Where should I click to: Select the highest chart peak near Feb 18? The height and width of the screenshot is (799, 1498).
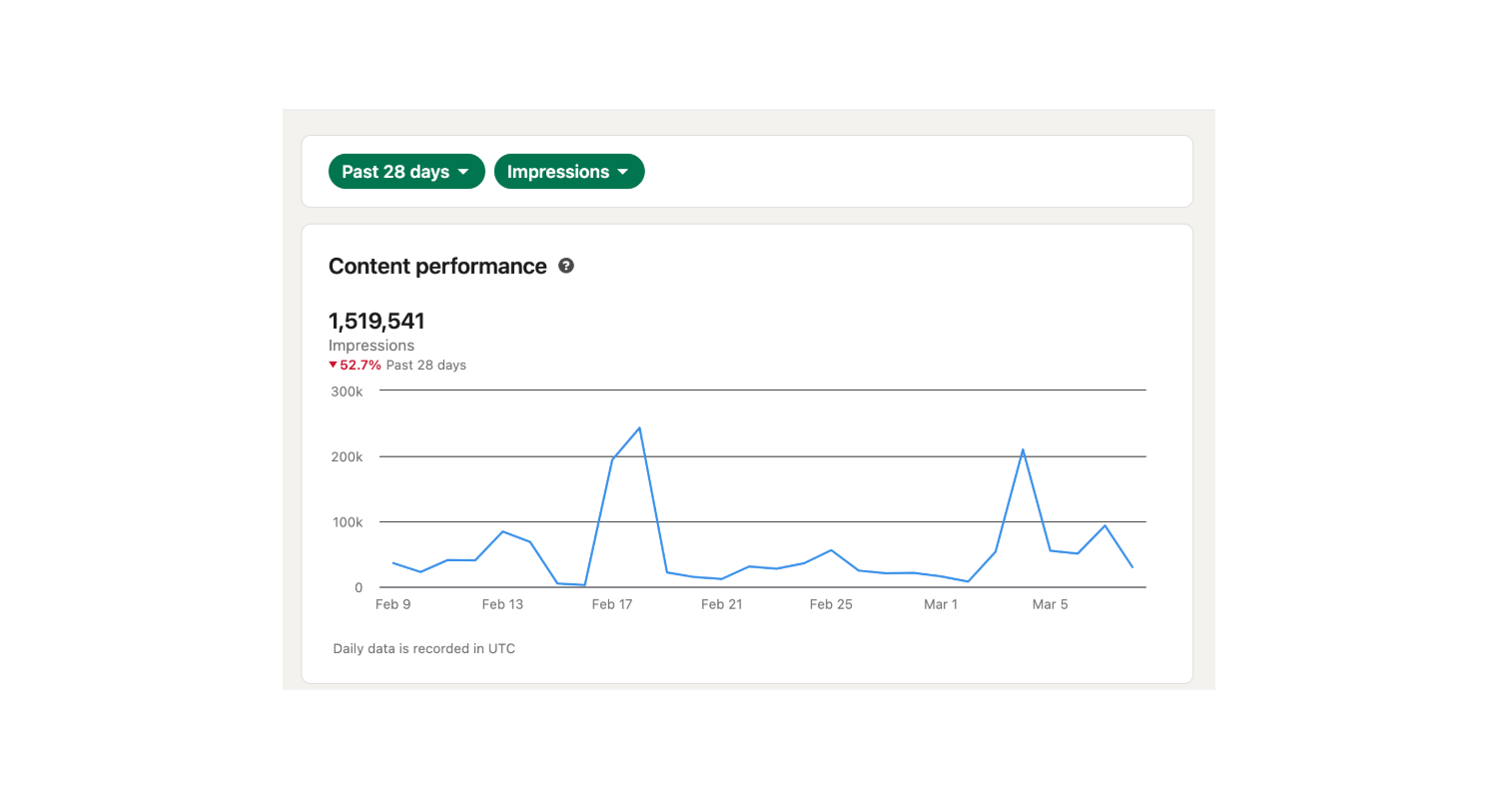click(639, 428)
